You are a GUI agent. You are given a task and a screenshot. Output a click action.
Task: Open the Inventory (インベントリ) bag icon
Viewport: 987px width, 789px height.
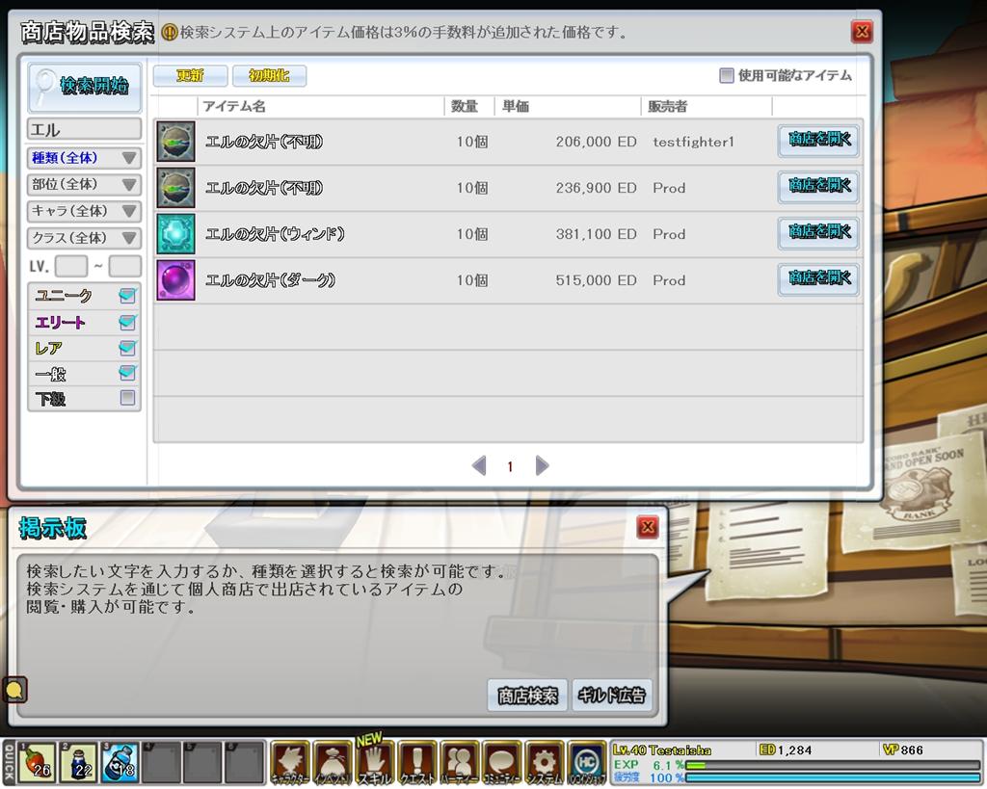coord(333,763)
